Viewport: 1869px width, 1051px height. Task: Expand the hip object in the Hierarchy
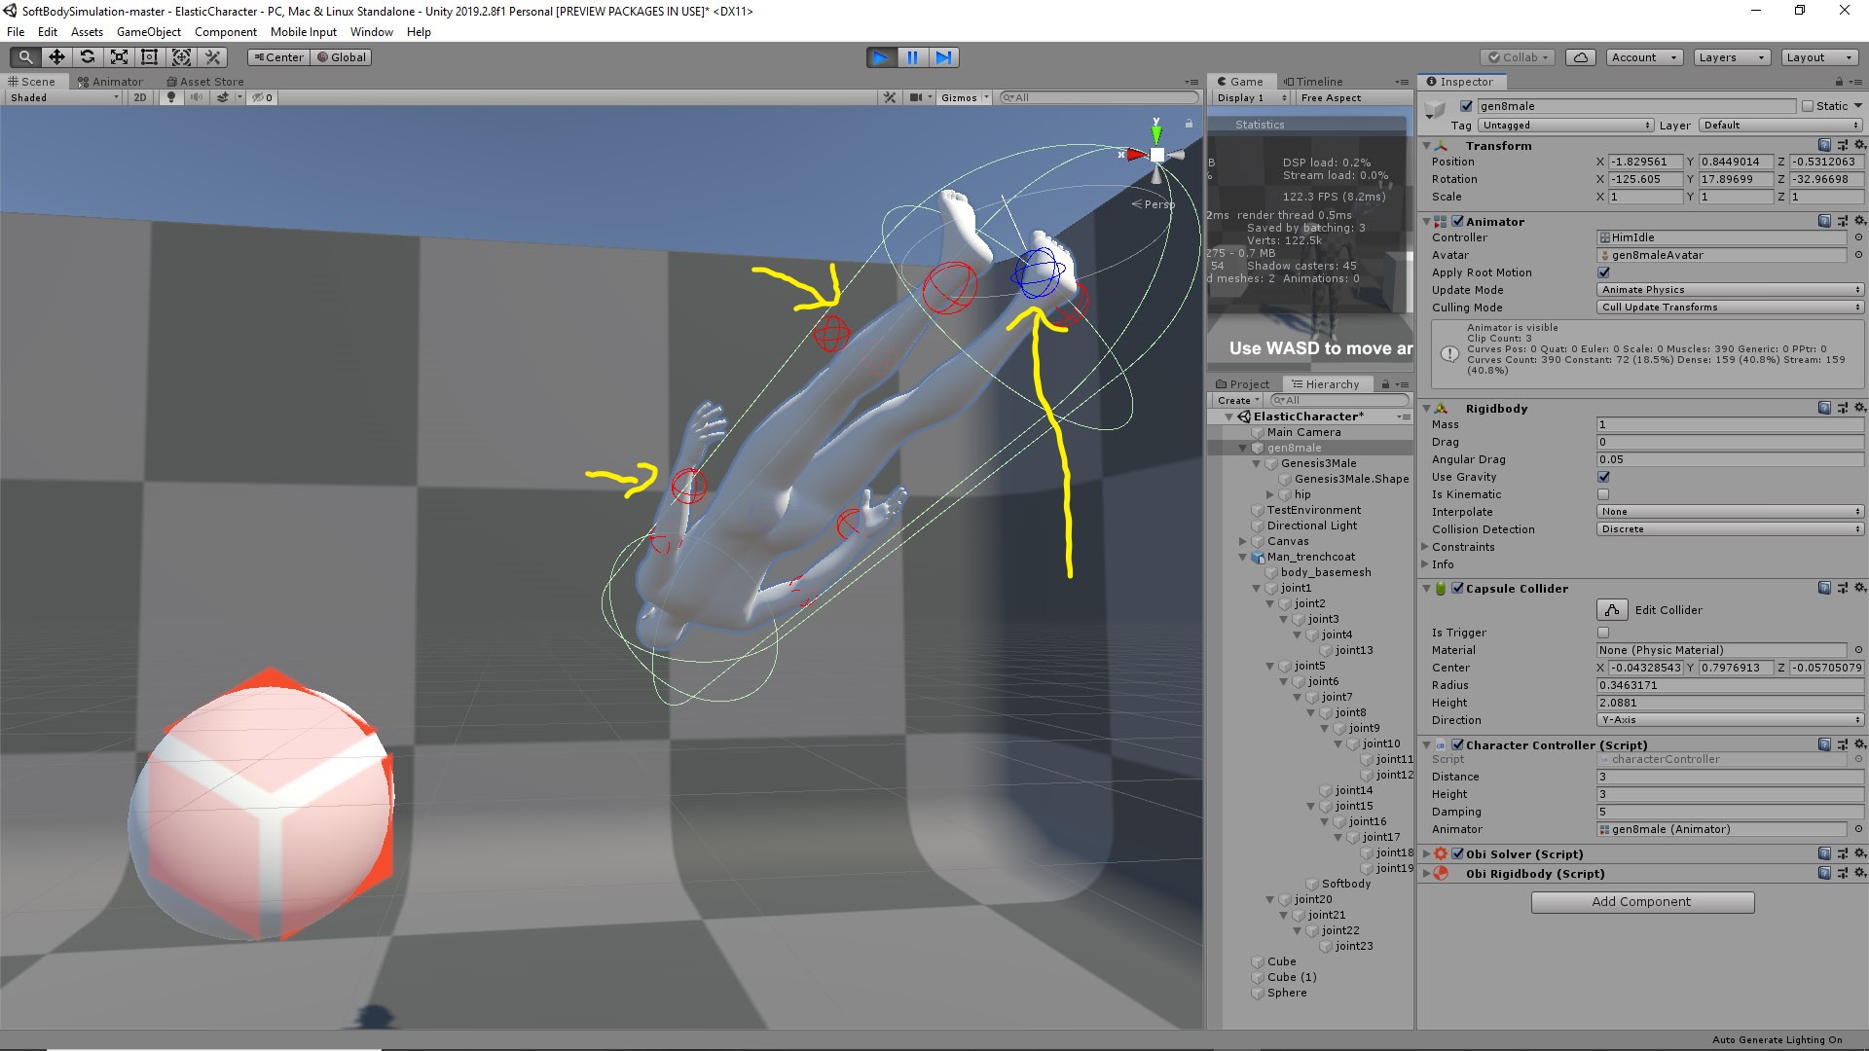pyautogui.click(x=1269, y=494)
